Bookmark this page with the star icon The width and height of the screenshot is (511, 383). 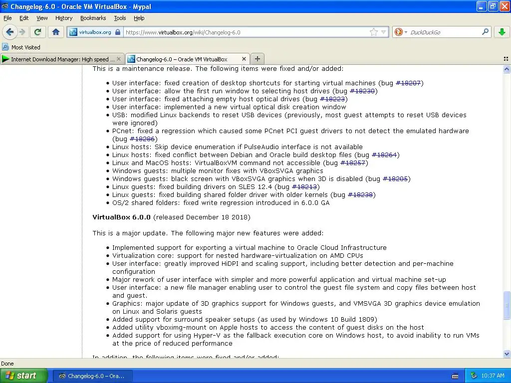coord(373,32)
